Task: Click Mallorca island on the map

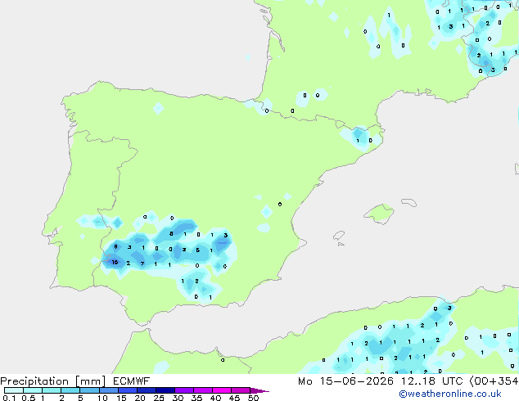Action: 379,214
